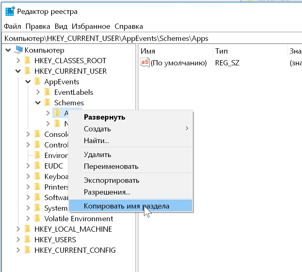Expand the Printers node chevron

(x=28, y=187)
